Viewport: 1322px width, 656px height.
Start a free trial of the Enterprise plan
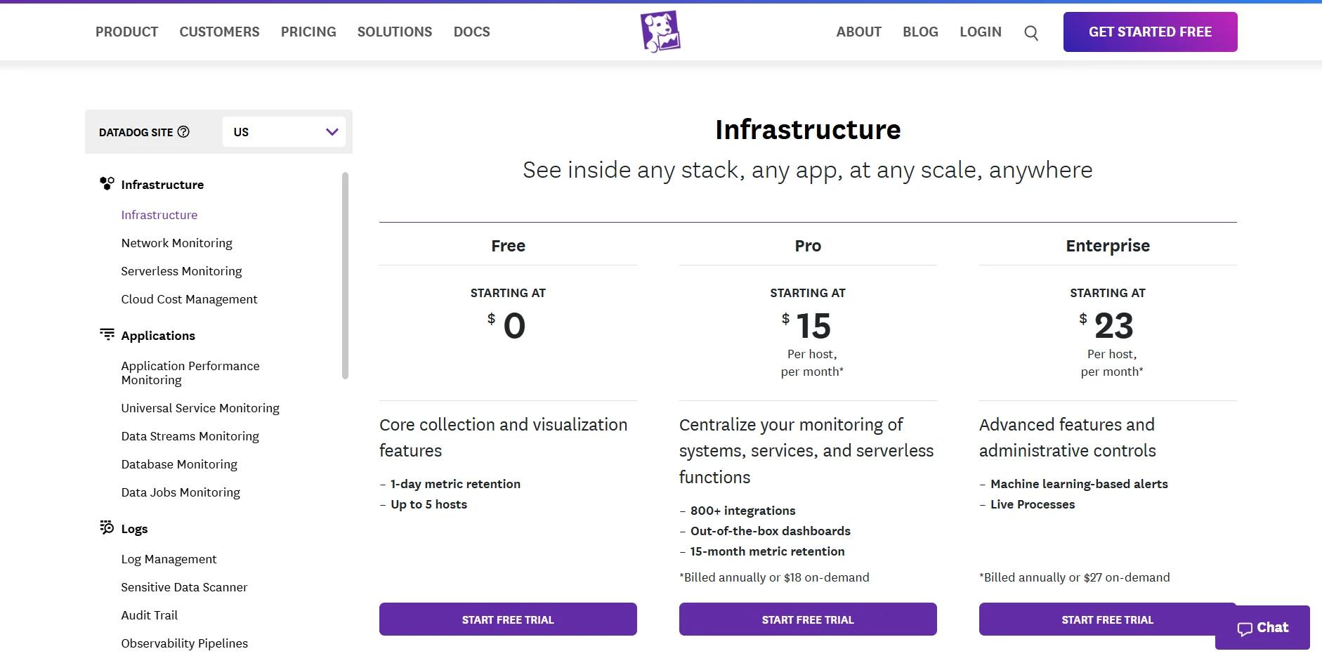[x=1107, y=619]
